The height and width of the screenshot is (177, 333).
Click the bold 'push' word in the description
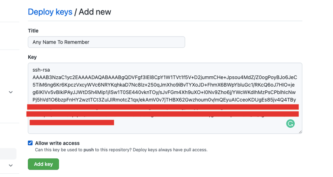click(89, 150)
